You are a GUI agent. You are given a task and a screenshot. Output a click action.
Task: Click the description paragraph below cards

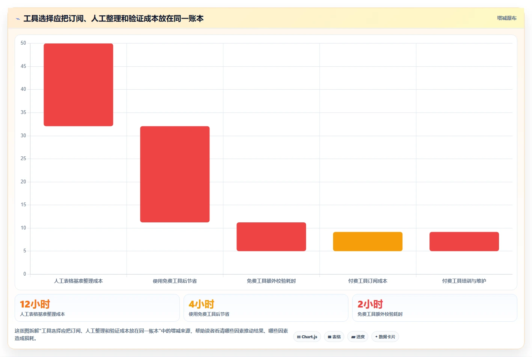click(x=152, y=334)
